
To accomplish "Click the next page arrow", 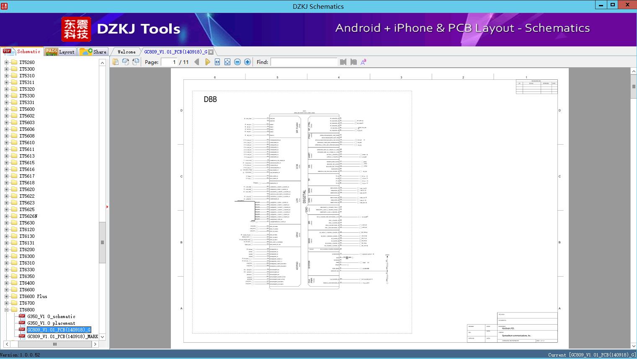I will pos(207,62).
